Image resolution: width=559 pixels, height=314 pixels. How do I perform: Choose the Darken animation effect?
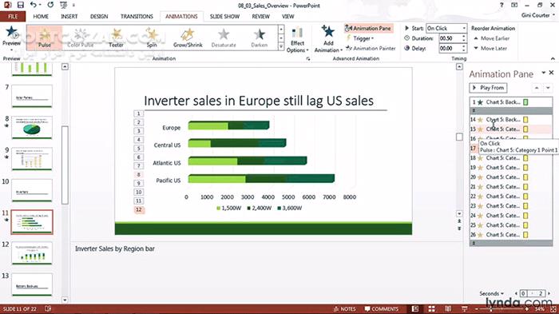tap(260, 38)
